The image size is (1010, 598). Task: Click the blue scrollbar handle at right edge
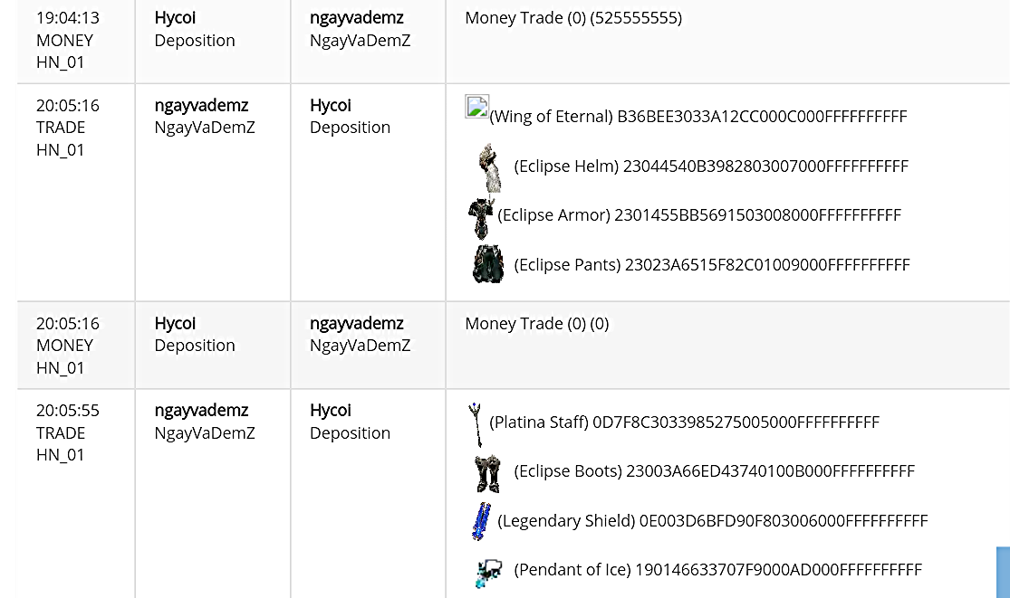(1003, 573)
